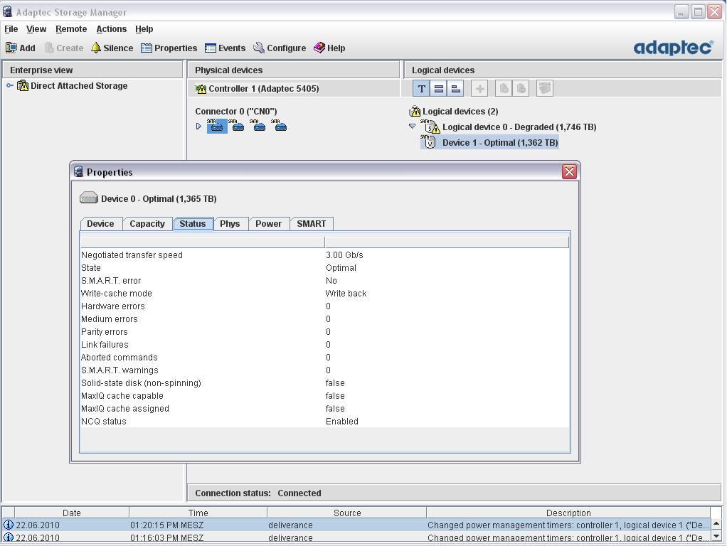The height and width of the screenshot is (546, 727).
Task: Open the File menu
Action: pos(11,28)
